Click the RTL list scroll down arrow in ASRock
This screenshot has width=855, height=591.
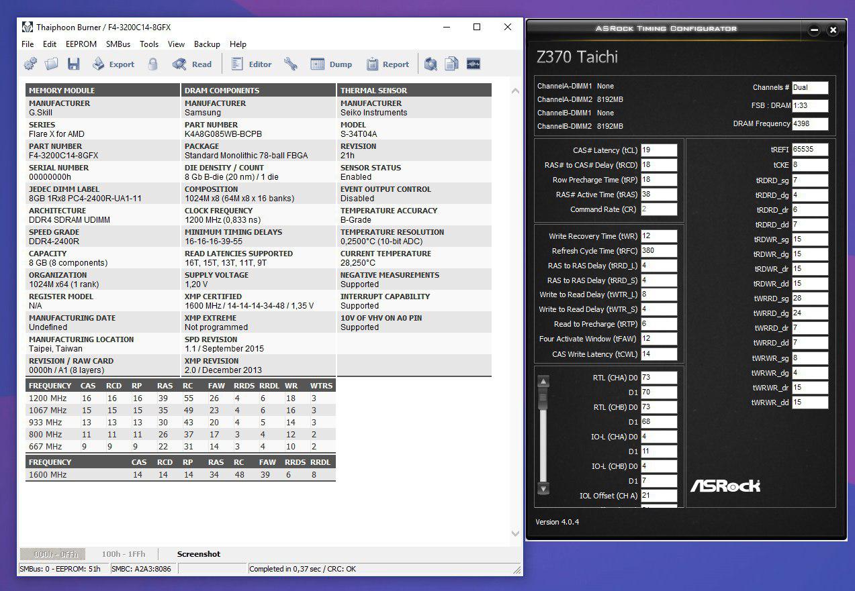pyautogui.click(x=543, y=488)
